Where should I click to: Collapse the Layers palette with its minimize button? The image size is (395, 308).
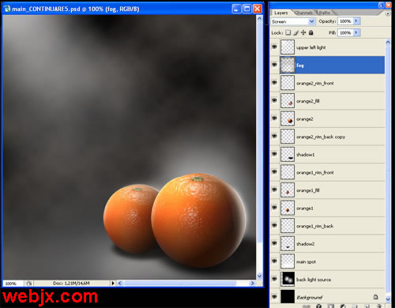coord(381,5)
